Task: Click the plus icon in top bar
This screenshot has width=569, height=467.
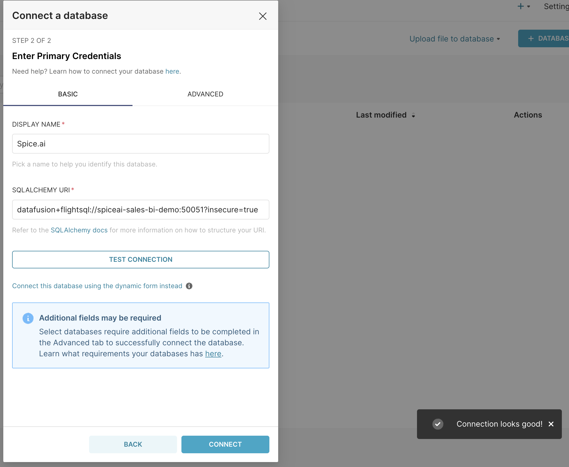Action: (521, 6)
